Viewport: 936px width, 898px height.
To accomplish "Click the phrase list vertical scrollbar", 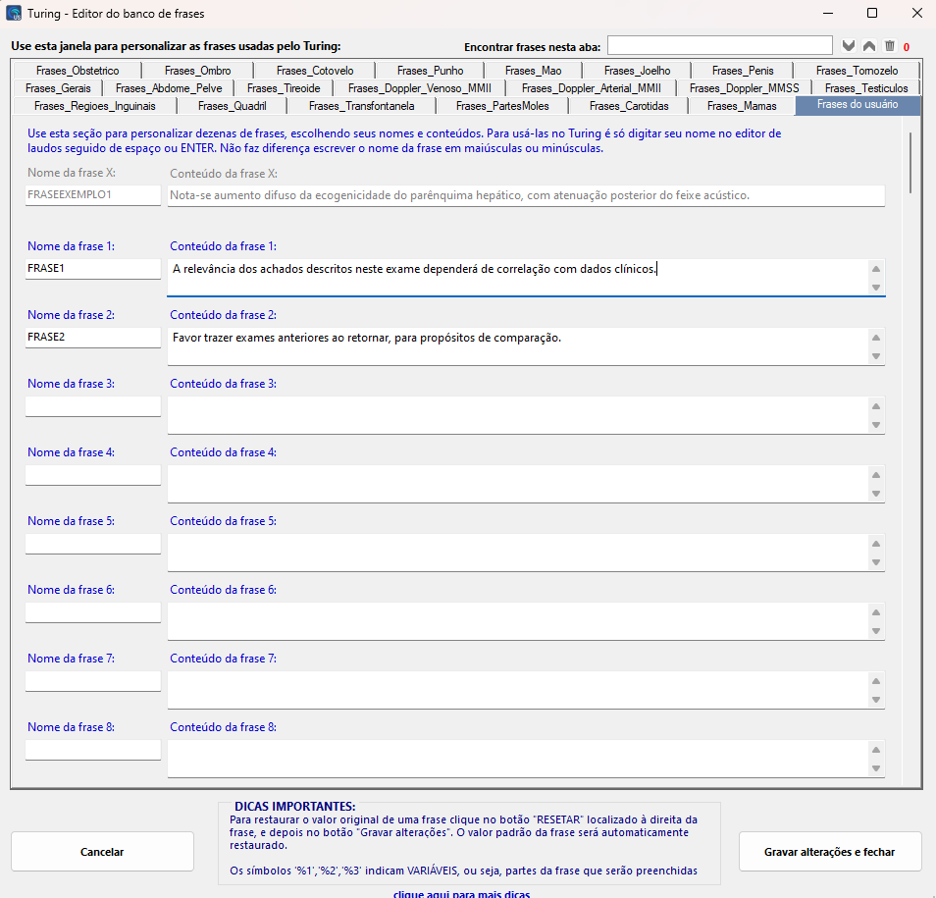I will [x=911, y=162].
